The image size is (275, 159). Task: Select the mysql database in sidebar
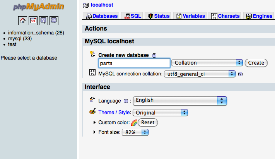pos(20,38)
